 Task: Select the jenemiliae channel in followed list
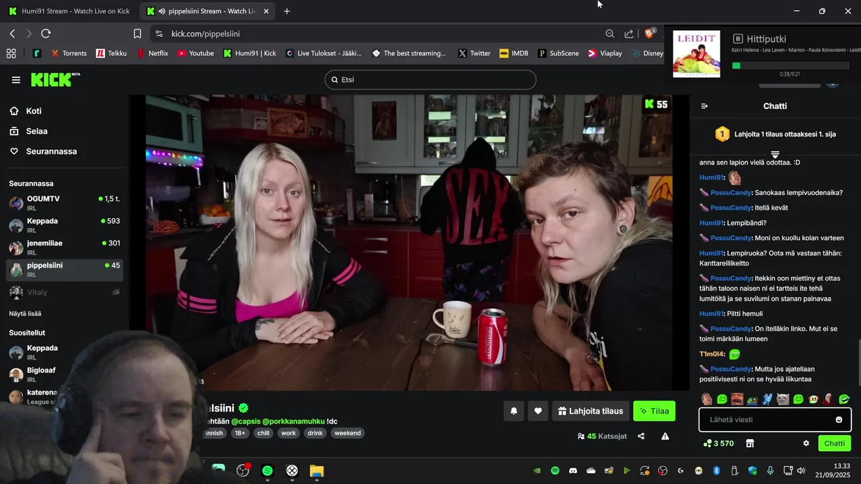(65, 247)
